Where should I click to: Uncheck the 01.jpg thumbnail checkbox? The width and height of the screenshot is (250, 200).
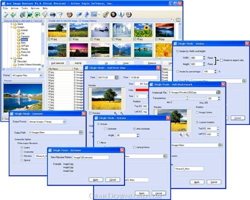(x=49, y=39)
